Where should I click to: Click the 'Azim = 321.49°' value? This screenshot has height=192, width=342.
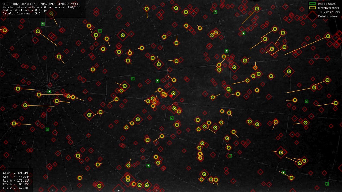pyautogui.click(x=16, y=173)
